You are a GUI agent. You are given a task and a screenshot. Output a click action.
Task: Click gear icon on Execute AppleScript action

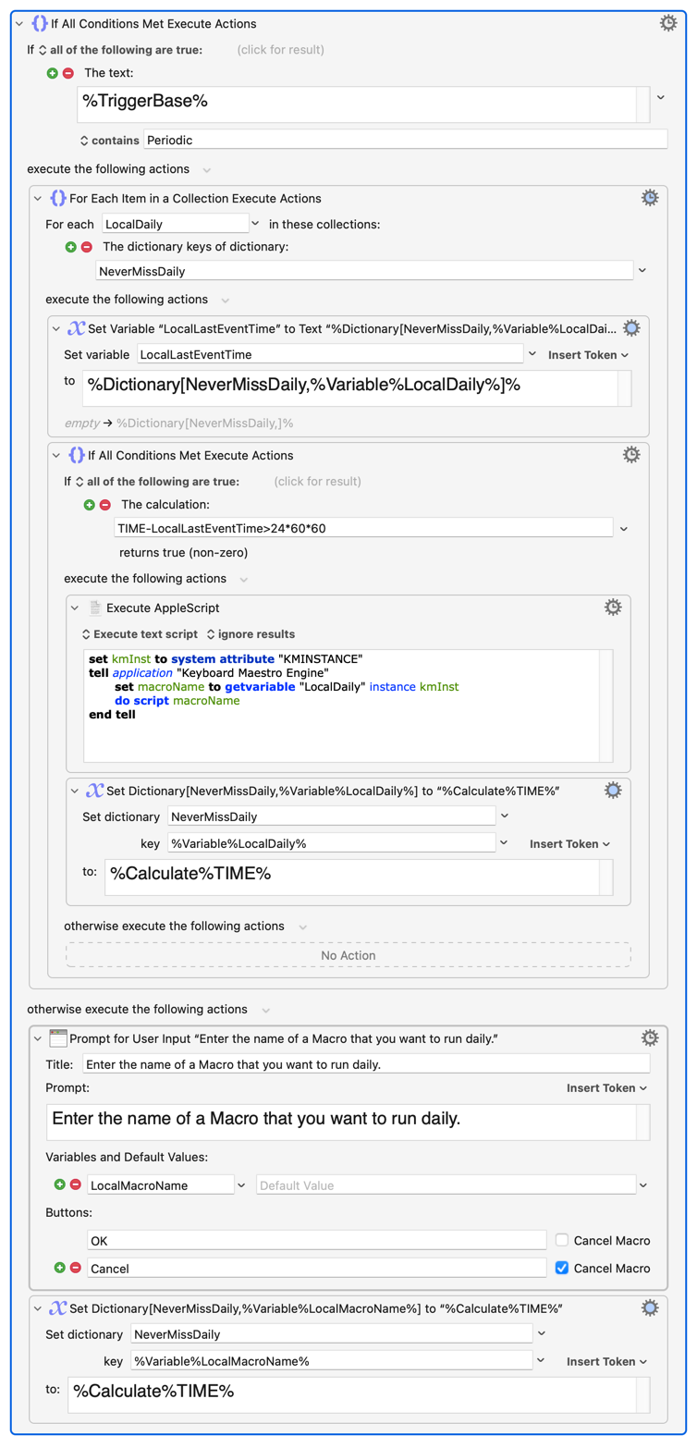(613, 607)
